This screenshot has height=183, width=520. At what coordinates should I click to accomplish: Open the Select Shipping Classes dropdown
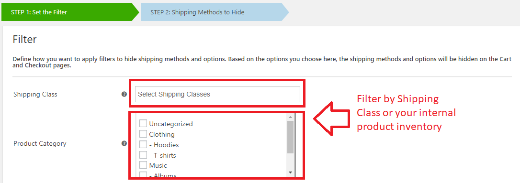coord(217,94)
